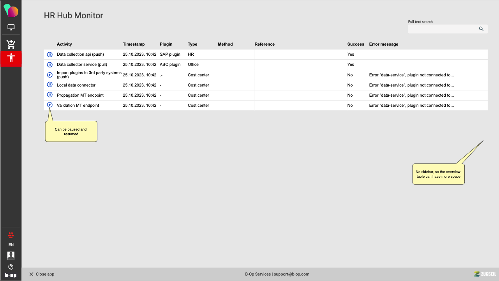Click the red group users icon
Viewport: 499px width, 281px height.
(x=11, y=235)
